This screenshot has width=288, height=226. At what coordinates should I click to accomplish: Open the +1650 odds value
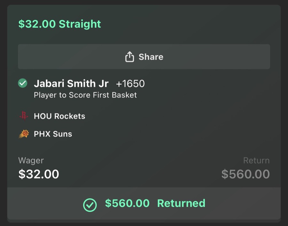[130, 83]
